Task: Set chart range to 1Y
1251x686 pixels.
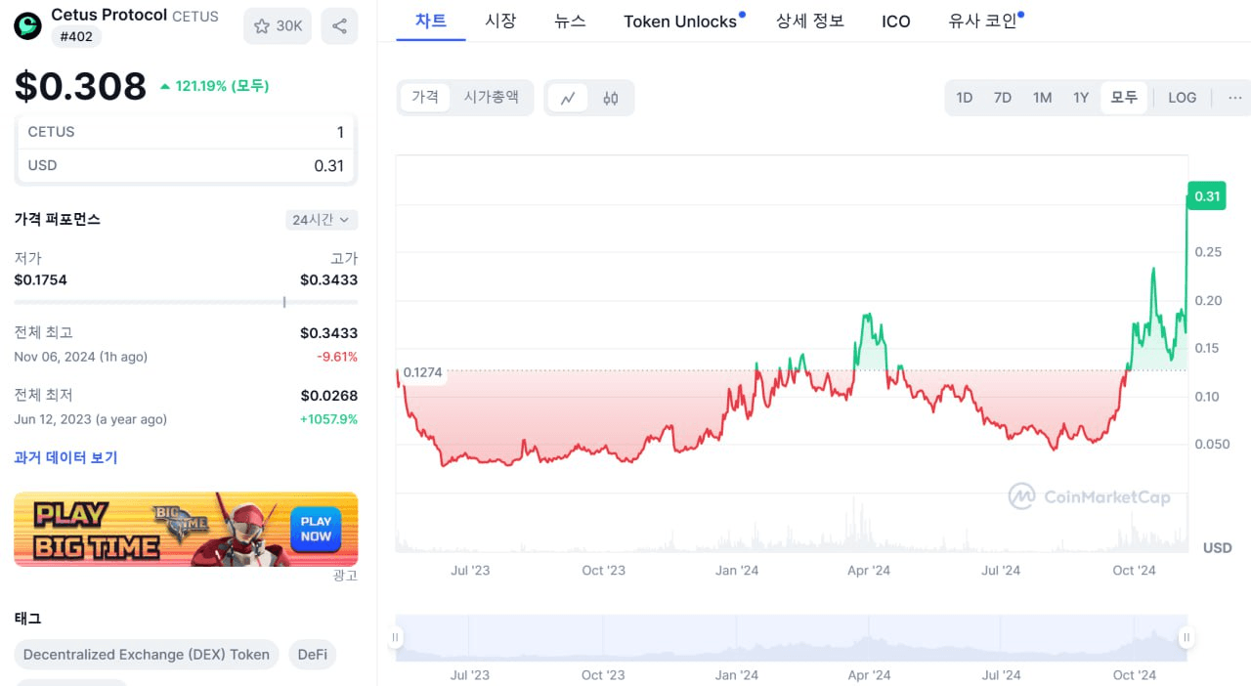Action: 1081,98
